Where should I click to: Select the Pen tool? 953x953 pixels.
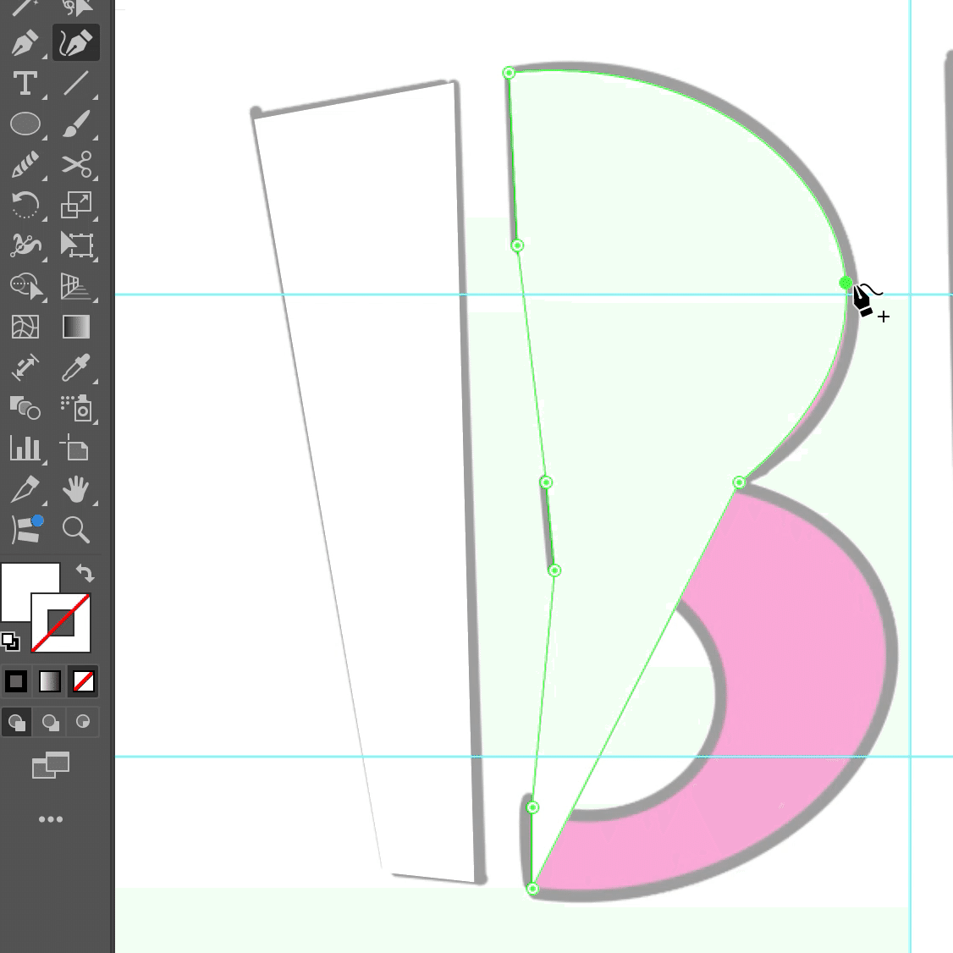(25, 42)
